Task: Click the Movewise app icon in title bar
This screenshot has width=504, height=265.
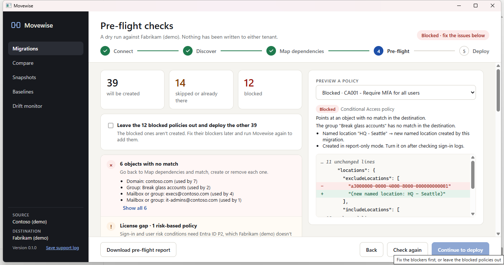Action: (9, 6)
